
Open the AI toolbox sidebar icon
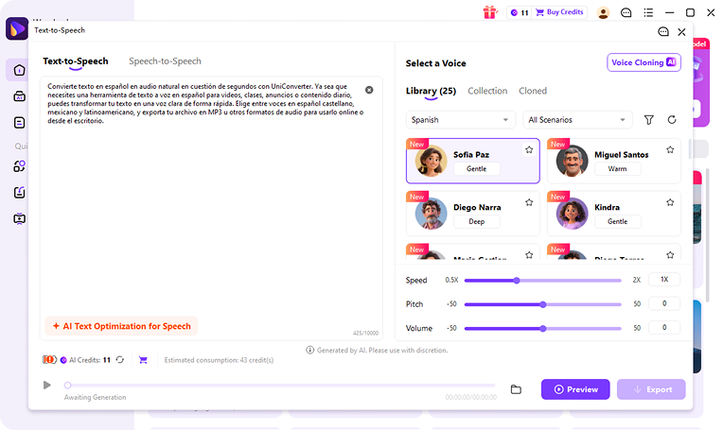pyautogui.click(x=19, y=96)
